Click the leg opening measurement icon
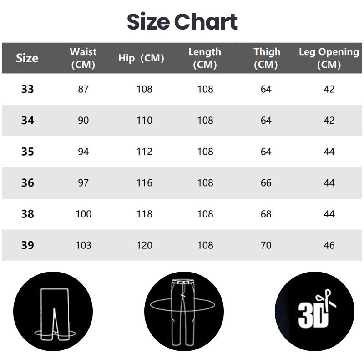 [53, 312]
